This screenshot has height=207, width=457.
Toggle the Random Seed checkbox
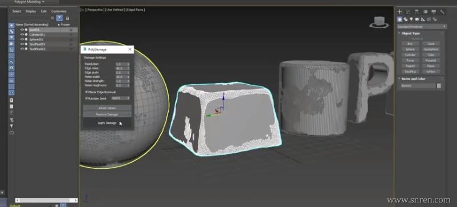86,98
